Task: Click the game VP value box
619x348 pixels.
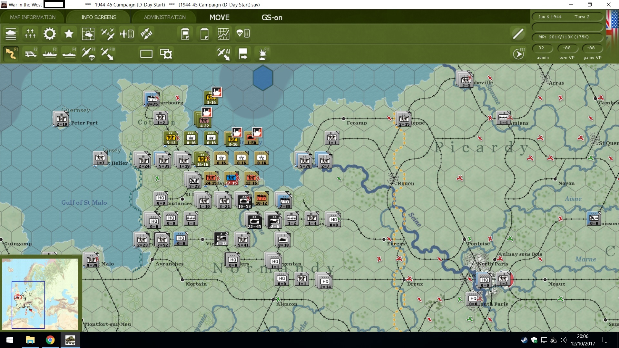Action: [x=592, y=48]
